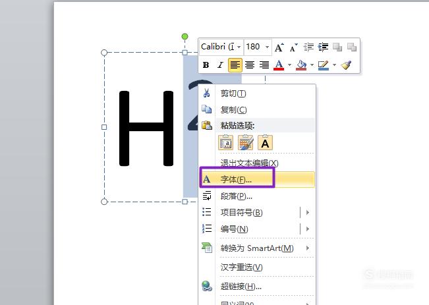This screenshot has width=429, height=305.
Task: Apply 编号(N) numbering
Action: [250, 229]
